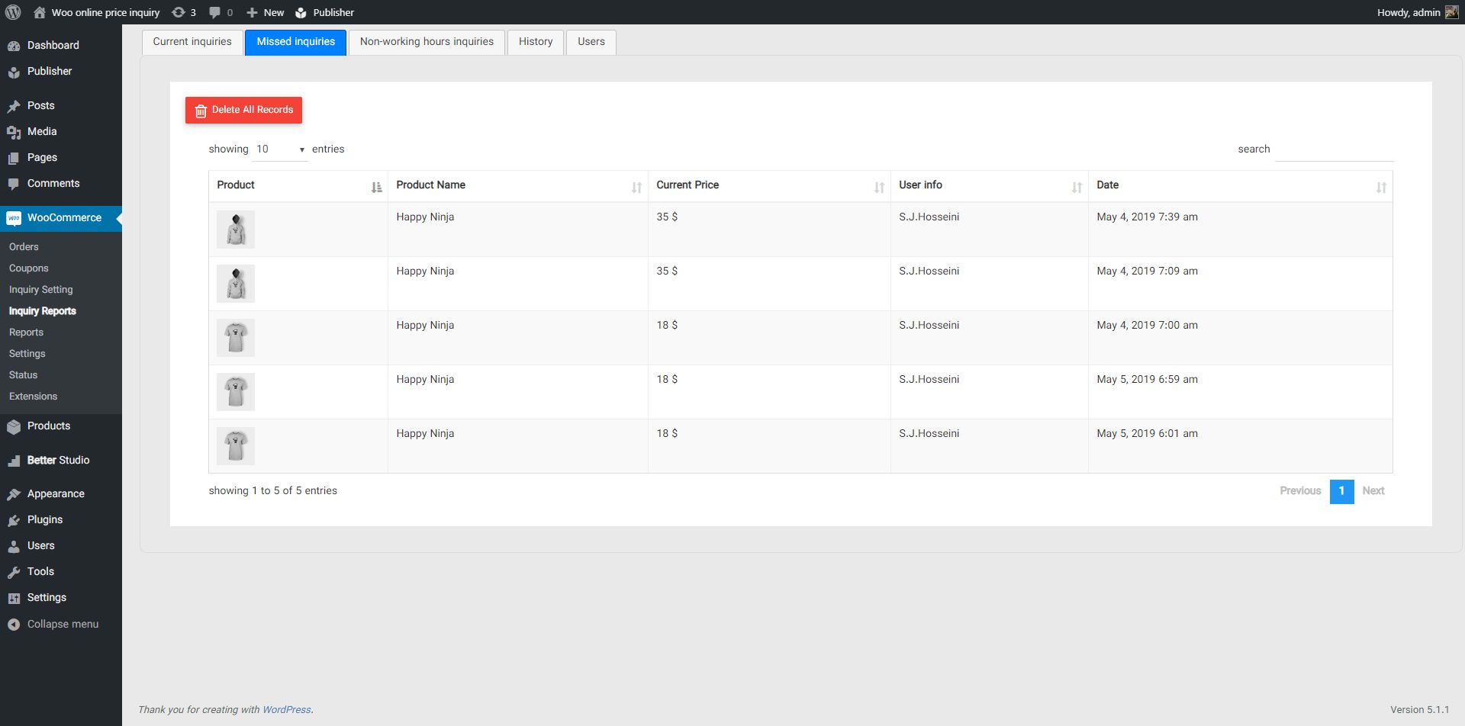Viewport: 1465px width, 726px height.
Task: Open Extensions in WooCommerce submenu
Action: [x=33, y=397]
